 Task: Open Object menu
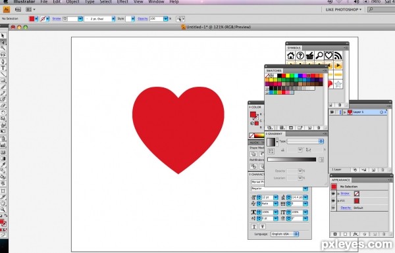click(x=72, y=2)
